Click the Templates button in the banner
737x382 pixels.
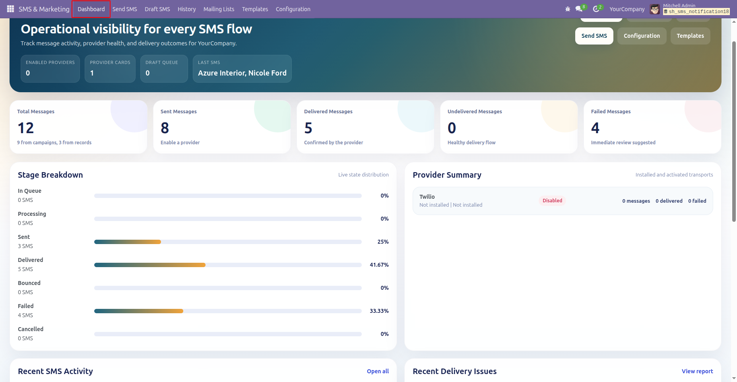(690, 36)
